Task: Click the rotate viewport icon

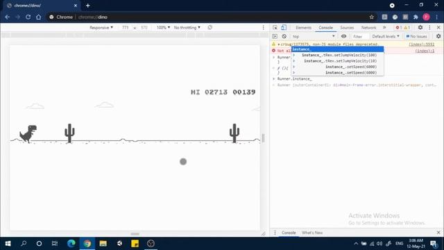Action: tap(210, 28)
